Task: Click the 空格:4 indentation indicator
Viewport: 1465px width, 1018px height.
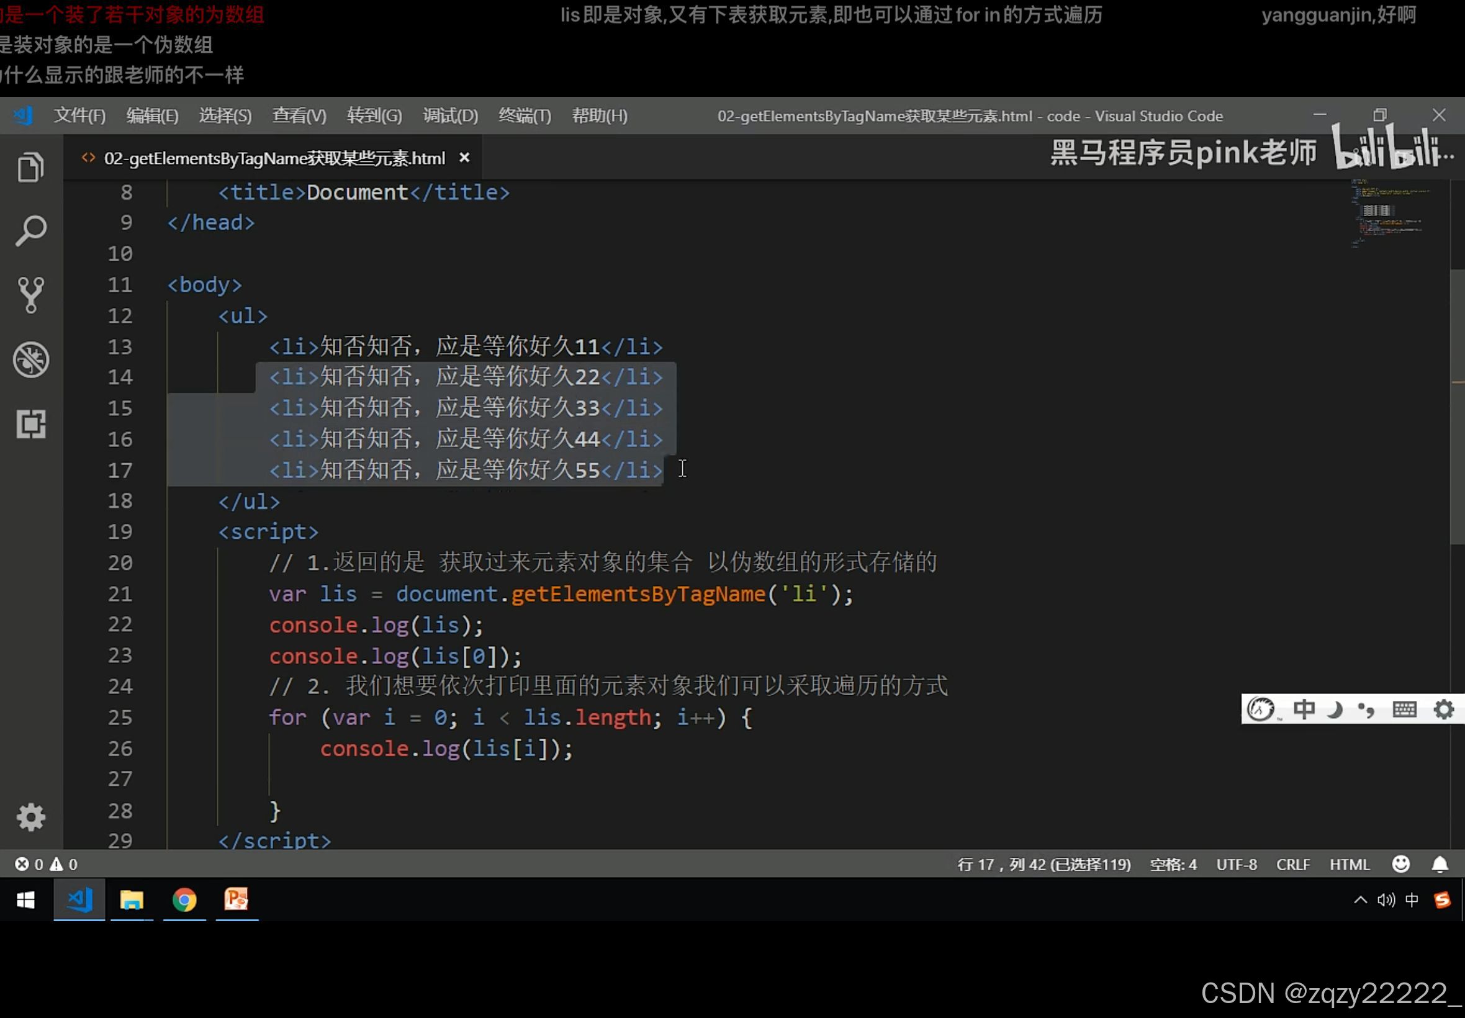Action: [1172, 863]
